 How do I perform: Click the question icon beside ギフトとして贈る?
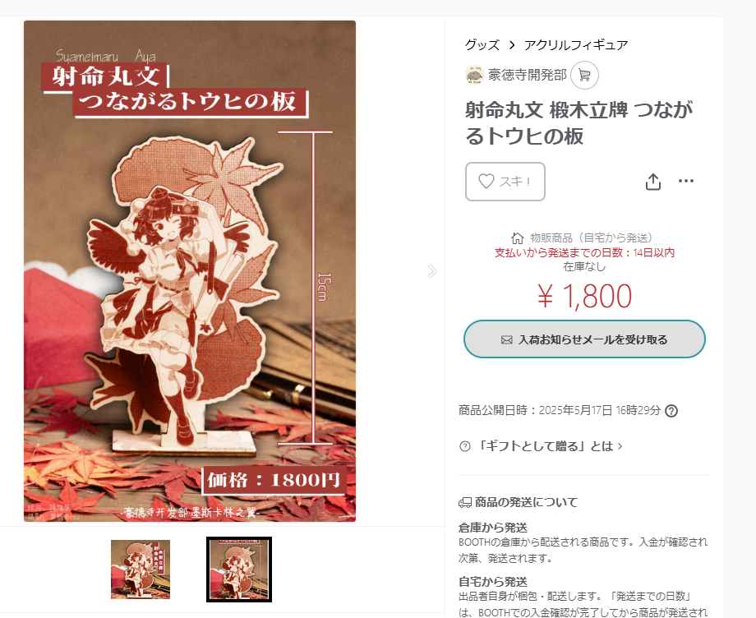(465, 446)
